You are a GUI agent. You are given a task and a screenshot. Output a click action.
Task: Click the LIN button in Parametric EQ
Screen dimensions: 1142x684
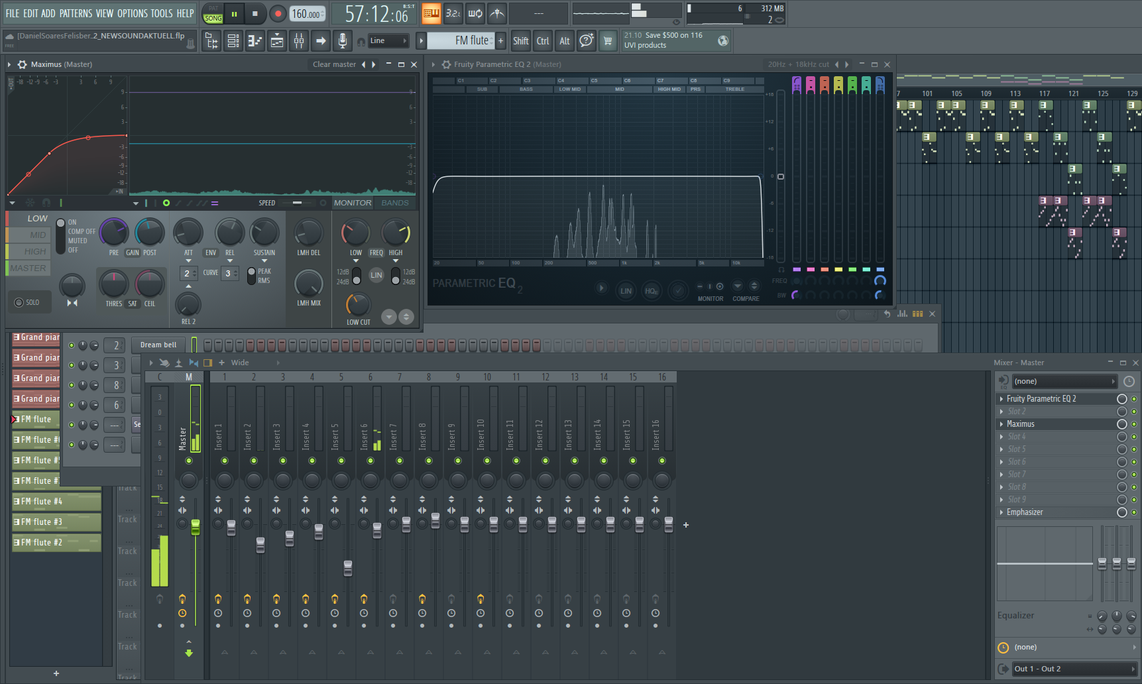pos(626,290)
